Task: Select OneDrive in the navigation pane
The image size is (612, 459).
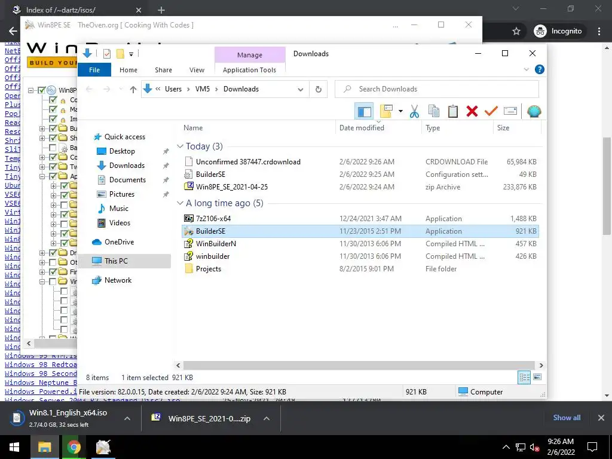Action: coord(119,242)
